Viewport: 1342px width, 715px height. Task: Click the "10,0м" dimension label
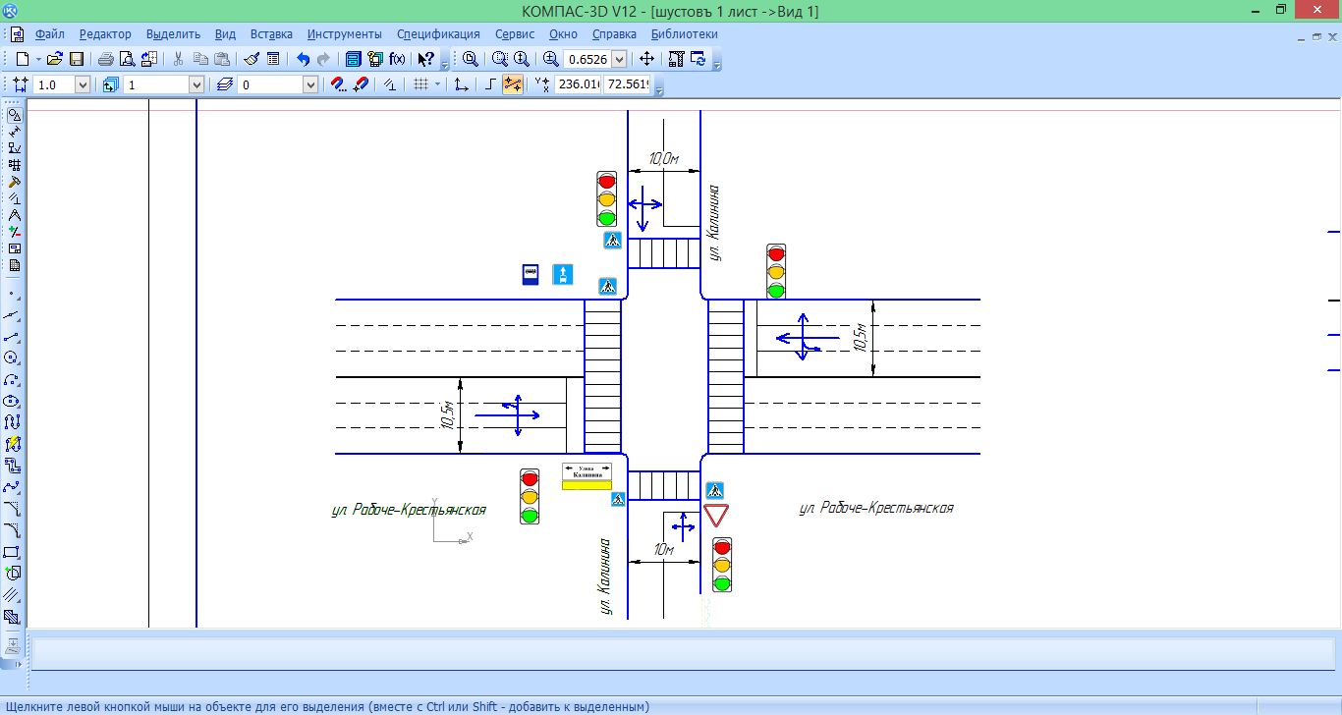(x=663, y=157)
